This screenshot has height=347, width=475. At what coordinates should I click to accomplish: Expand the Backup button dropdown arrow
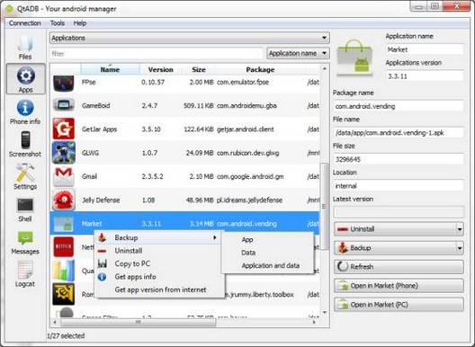460,248
